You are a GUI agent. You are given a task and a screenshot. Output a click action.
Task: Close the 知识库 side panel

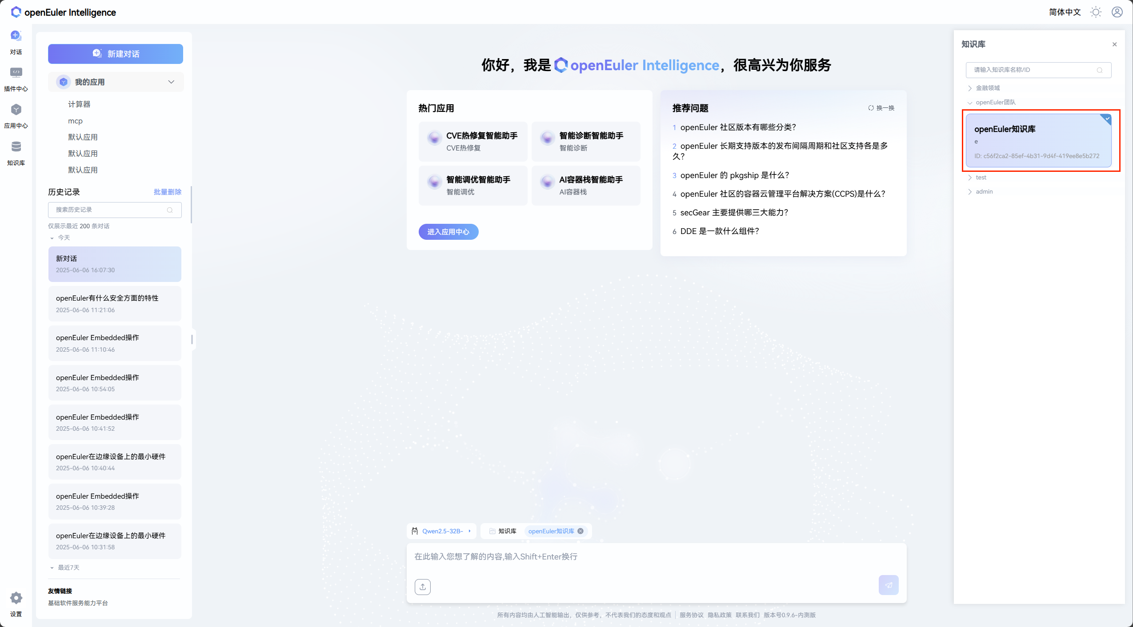pos(1114,44)
